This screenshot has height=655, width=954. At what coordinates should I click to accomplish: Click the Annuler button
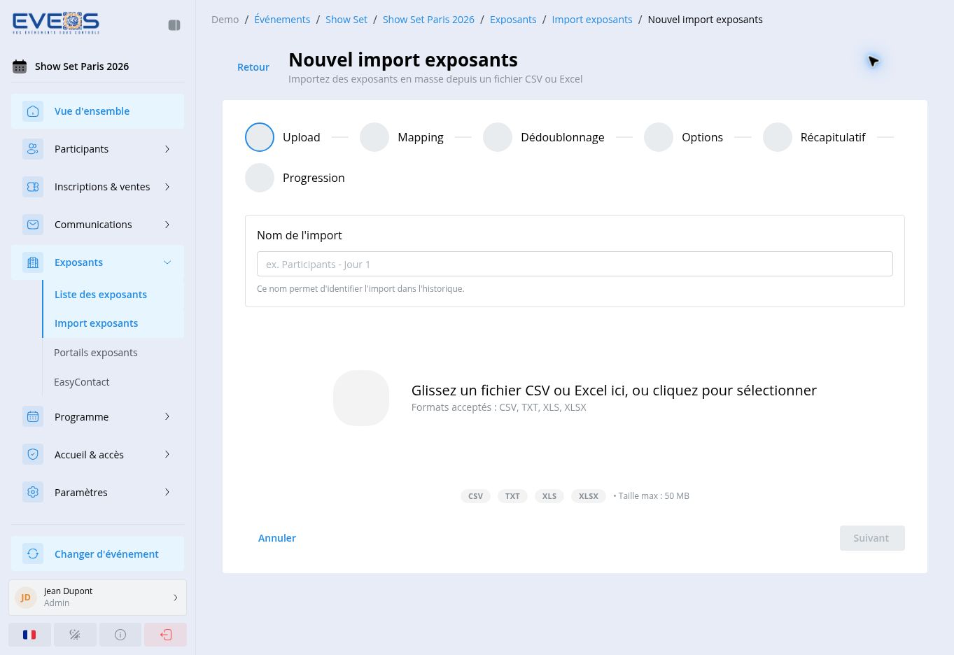coord(277,538)
